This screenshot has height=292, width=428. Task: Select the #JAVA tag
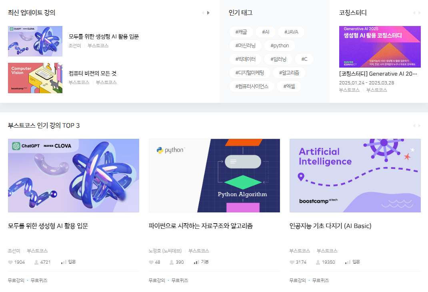[x=291, y=32]
